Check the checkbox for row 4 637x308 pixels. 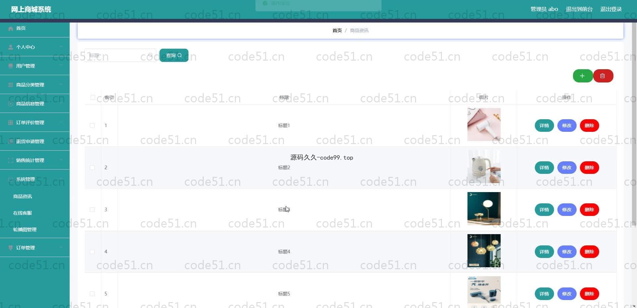(x=92, y=252)
